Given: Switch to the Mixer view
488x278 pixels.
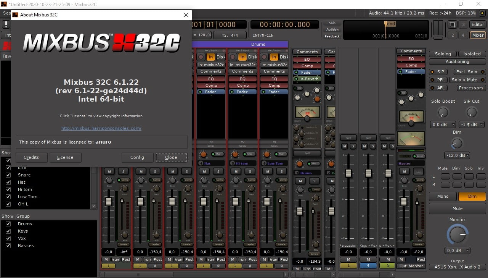Looking at the screenshot, I should tap(477, 35).
